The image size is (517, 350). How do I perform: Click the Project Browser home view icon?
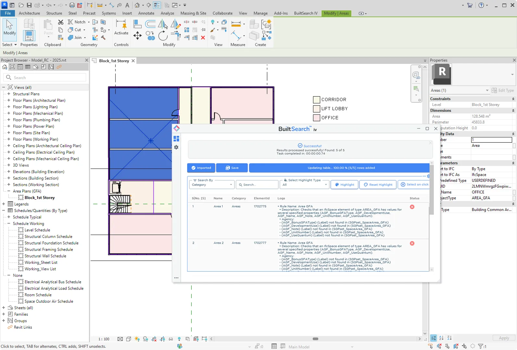(5, 67)
